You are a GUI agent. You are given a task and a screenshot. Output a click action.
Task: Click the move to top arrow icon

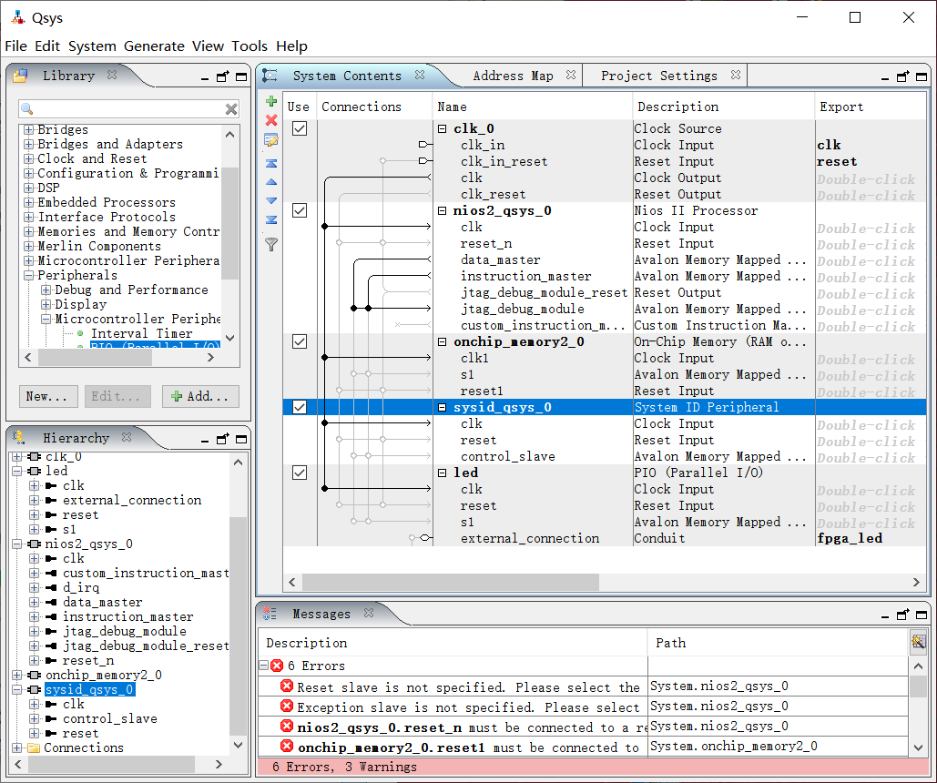click(270, 164)
